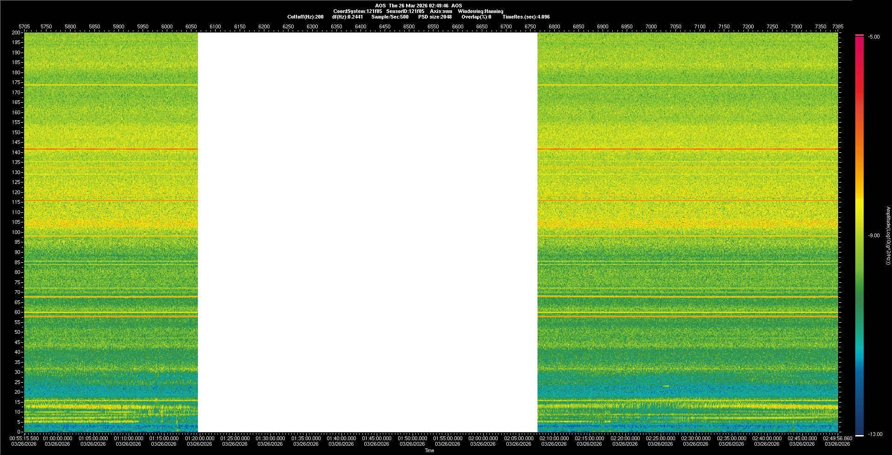The height and width of the screenshot is (455, 892).
Task: Click the SensorID:121f05 header text
Action: click(x=405, y=11)
